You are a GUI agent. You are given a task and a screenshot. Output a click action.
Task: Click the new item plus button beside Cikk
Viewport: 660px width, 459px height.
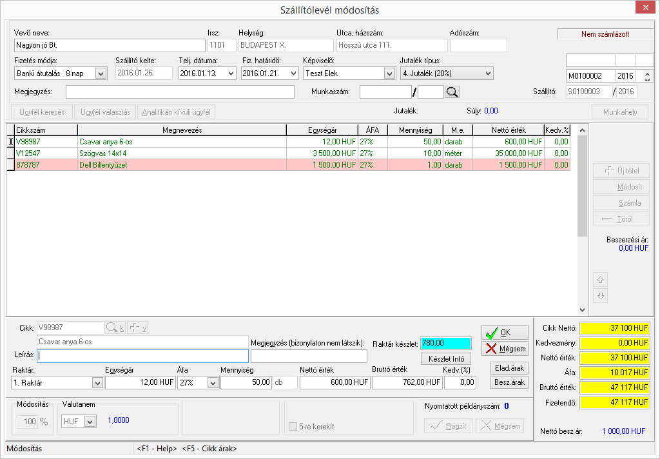138,327
